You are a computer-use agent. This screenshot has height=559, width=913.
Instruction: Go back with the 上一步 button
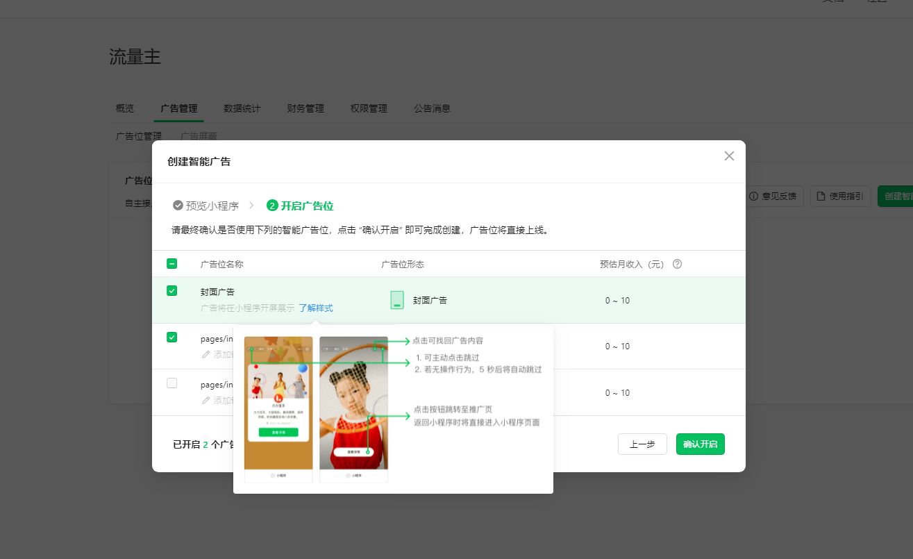(642, 444)
